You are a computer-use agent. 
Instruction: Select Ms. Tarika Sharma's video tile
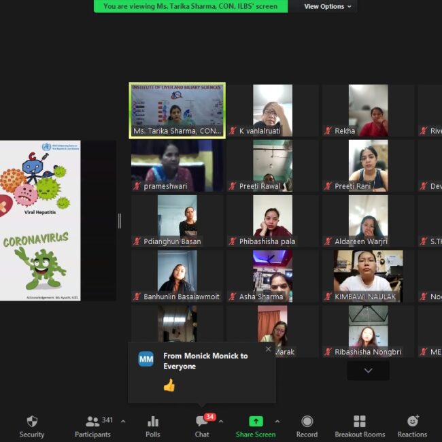click(x=177, y=110)
